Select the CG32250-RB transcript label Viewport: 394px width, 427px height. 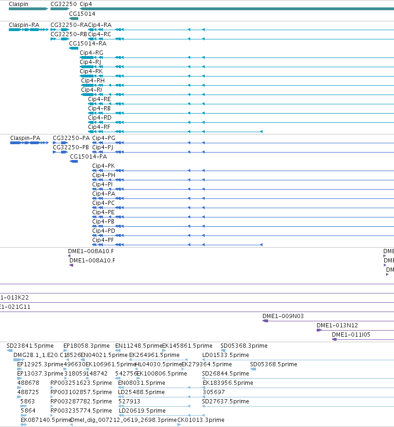(x=69, y=34)
